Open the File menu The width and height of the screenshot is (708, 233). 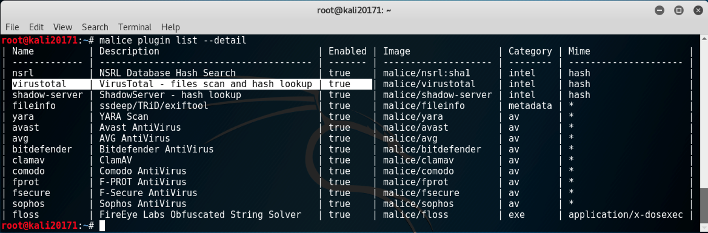12,27
